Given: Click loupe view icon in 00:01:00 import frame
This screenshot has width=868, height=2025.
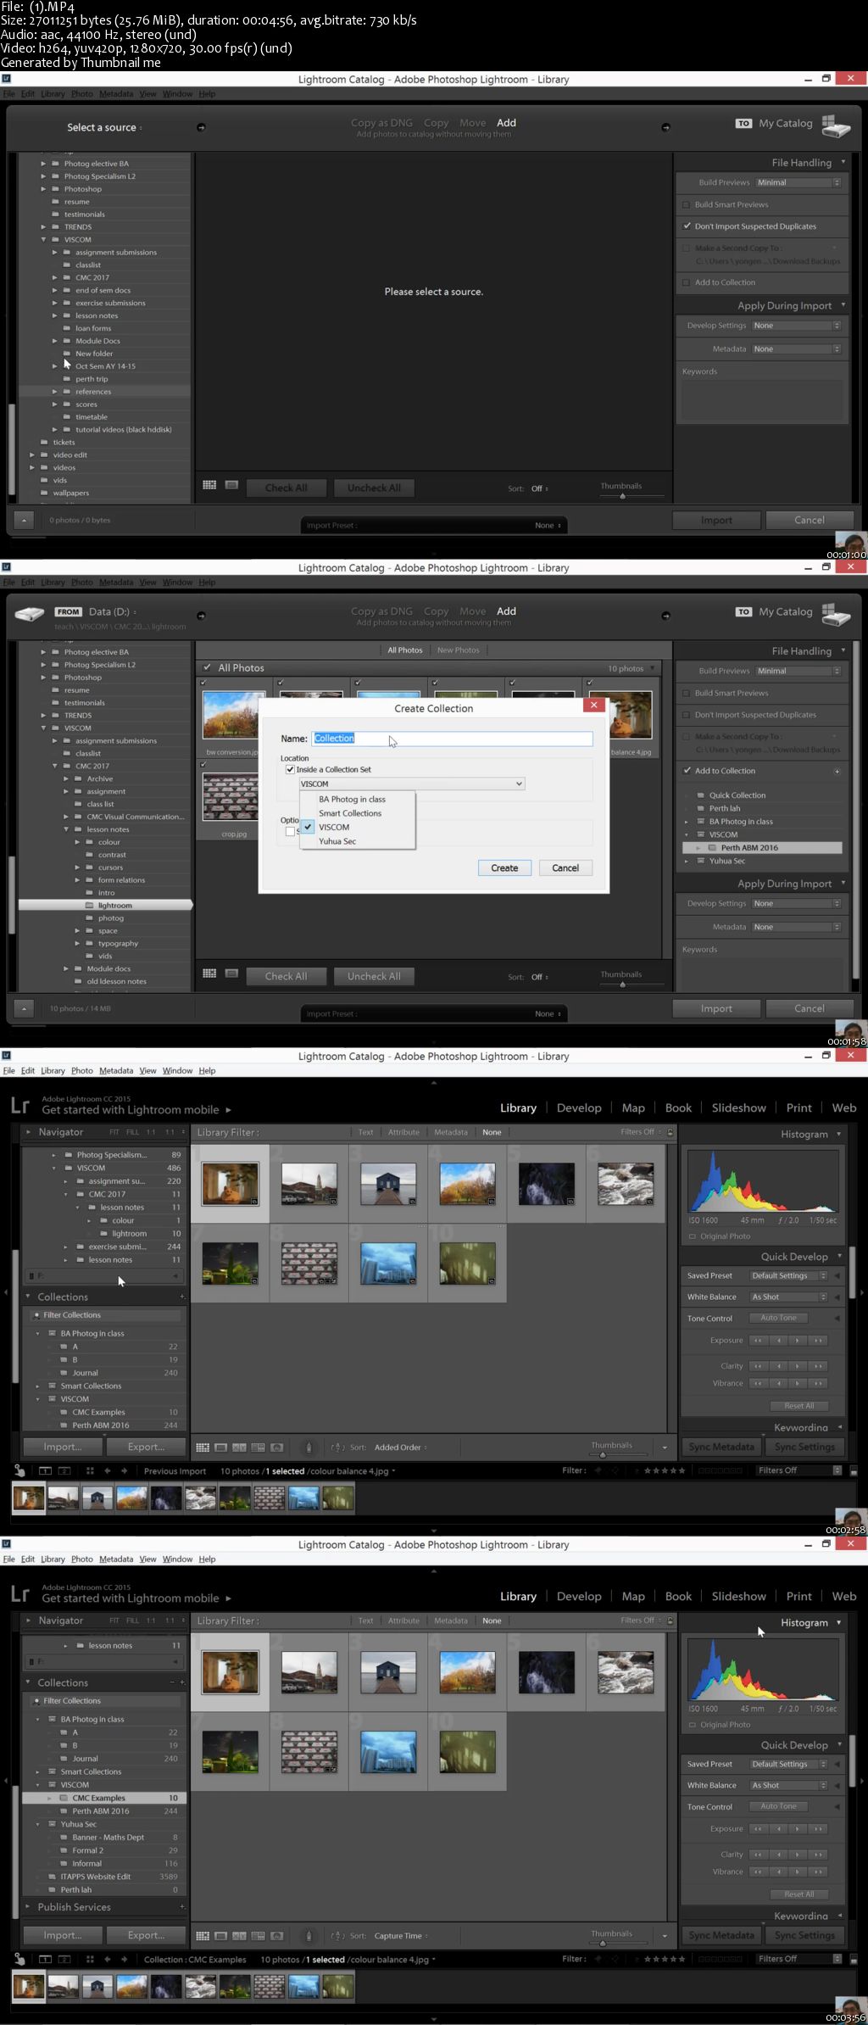Looking at the screenshot, I should [x=231, y=485].
